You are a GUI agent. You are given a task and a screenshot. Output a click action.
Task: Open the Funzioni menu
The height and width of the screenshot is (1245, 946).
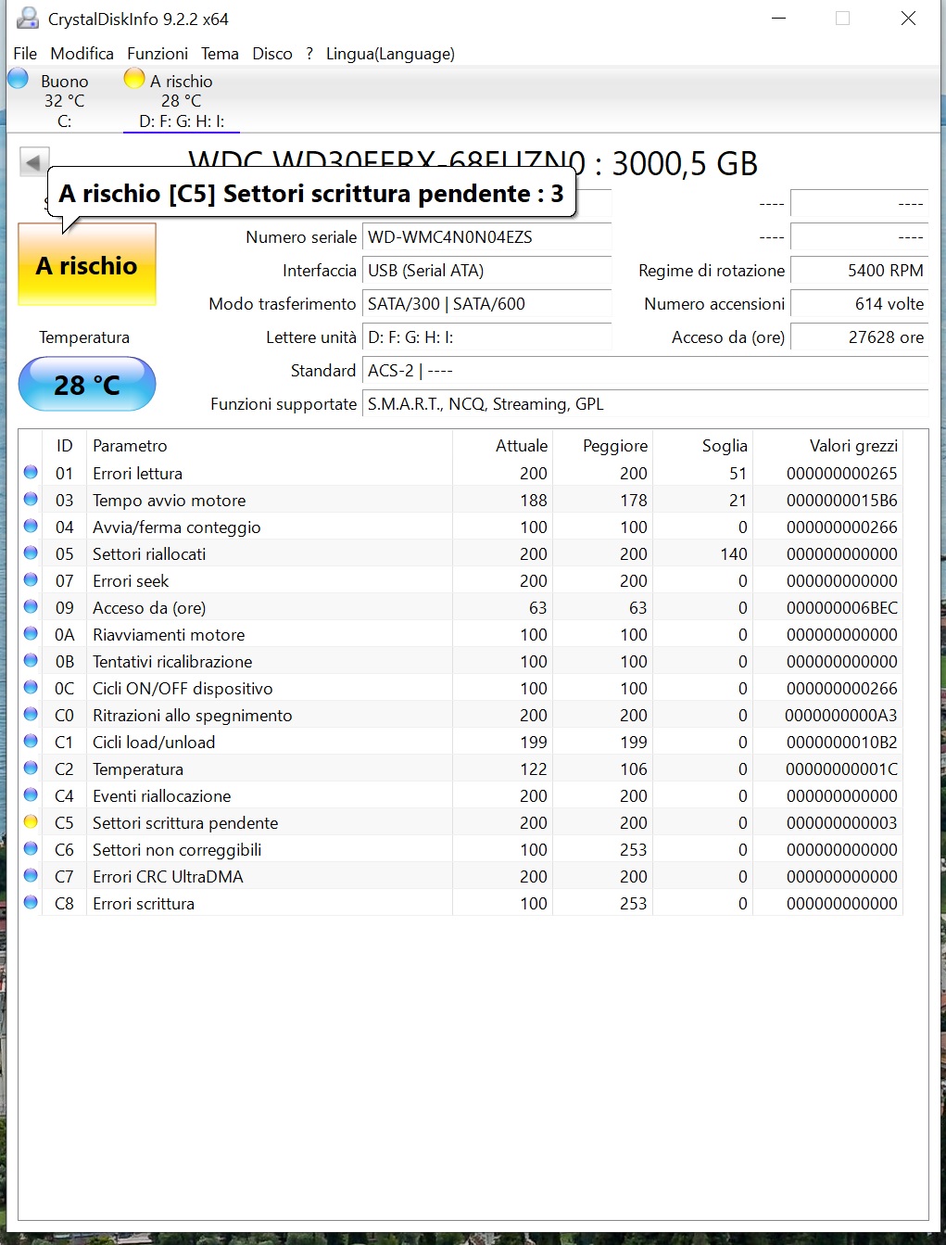[x=158, y=54]
